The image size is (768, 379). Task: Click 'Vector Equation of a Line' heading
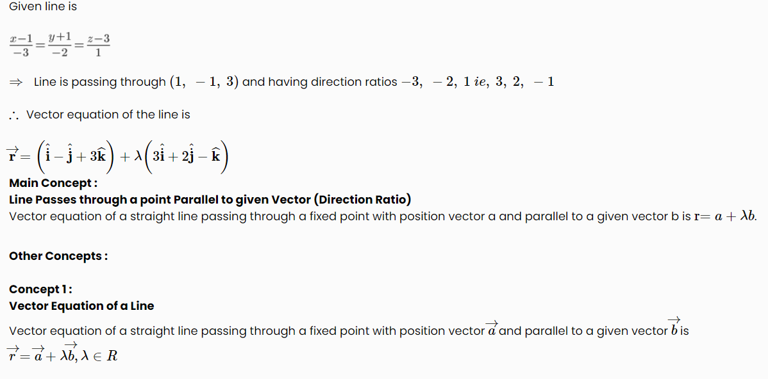click(x=82, y=306)
